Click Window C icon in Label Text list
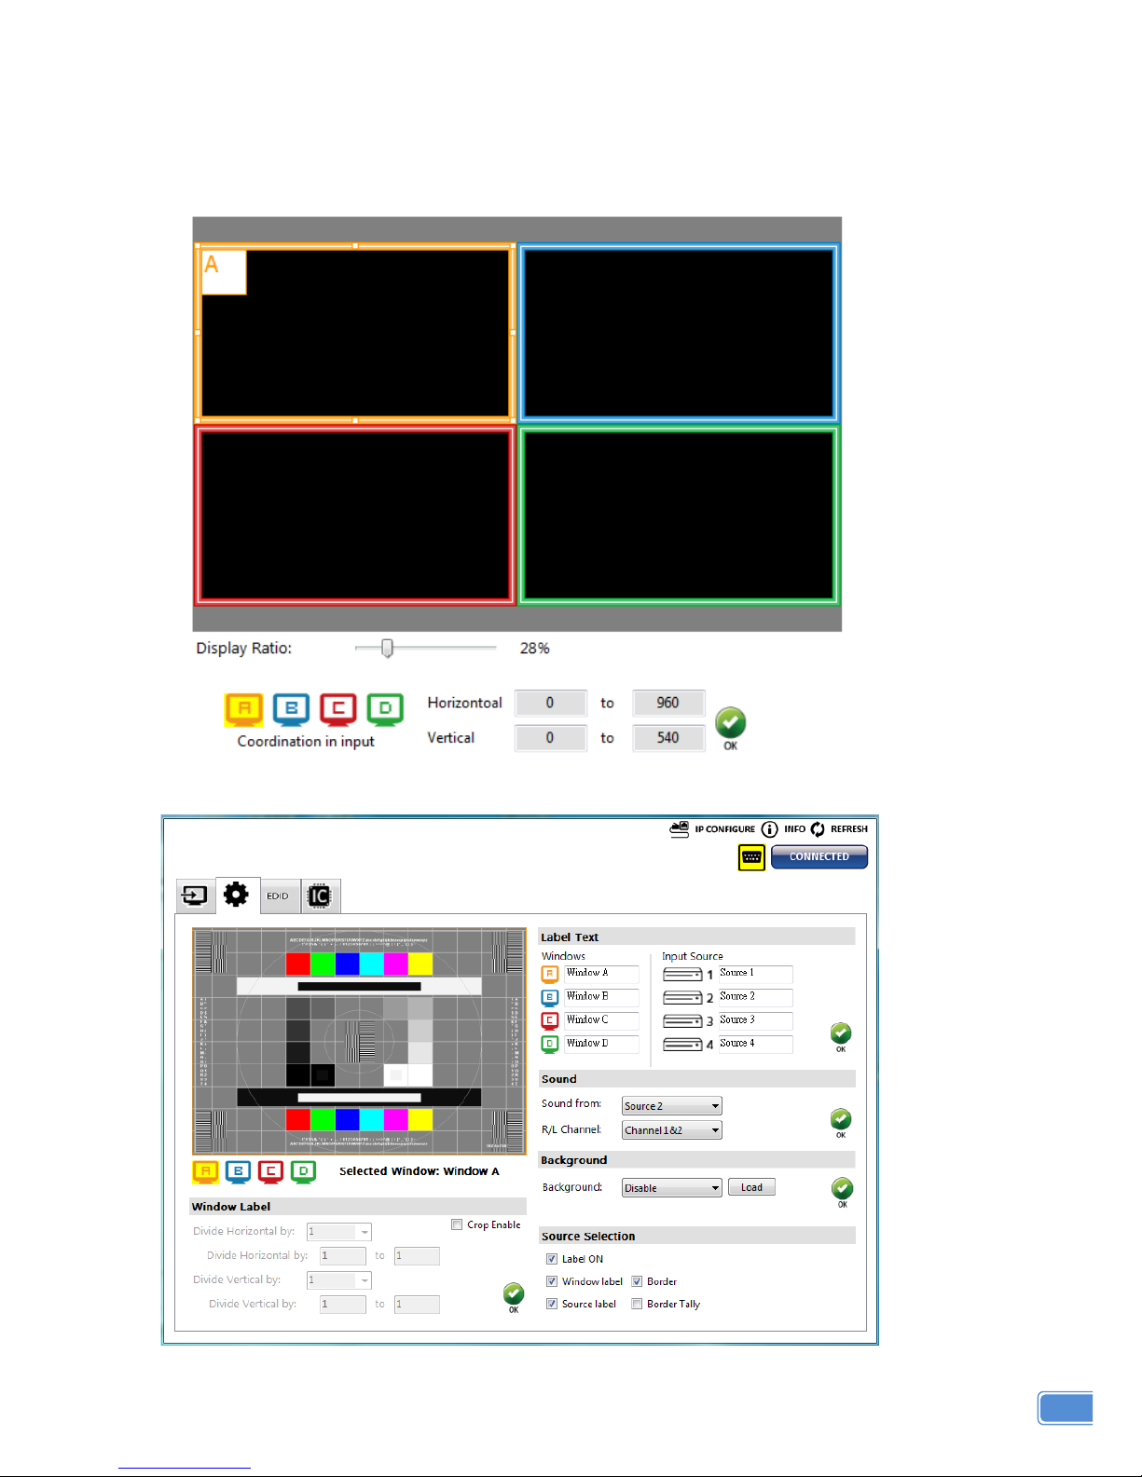 click(550, 1021)
